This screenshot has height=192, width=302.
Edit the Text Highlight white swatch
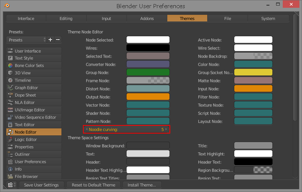pyautogui.click(x=253, y=154)
